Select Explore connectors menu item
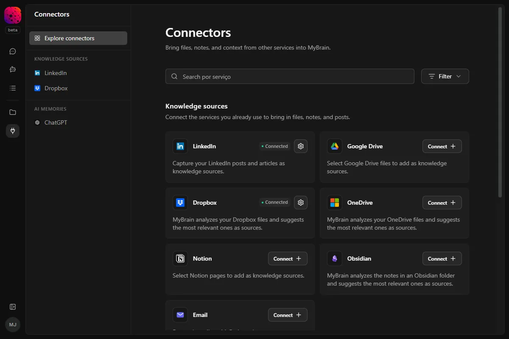 point(78,38)
